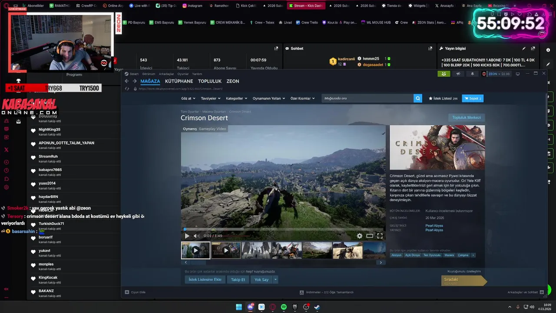Image resolution: width=556 pixels, height=313 pixels.
Task: Open the dropdown arrow next to Yok Say
Action: 275,280
